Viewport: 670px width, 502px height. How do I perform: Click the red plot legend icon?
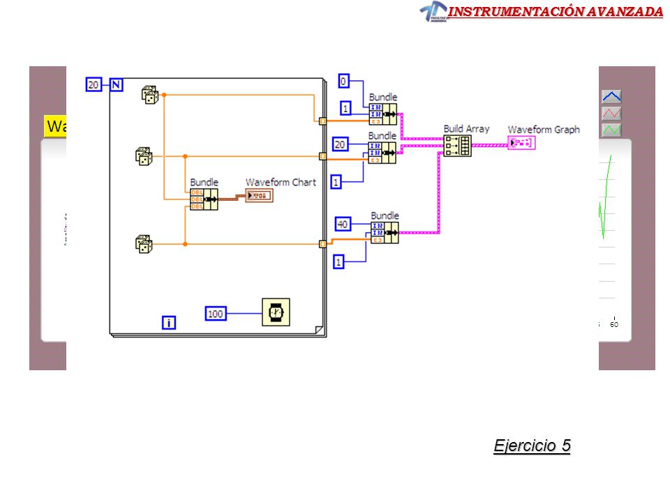click(611, 113)
